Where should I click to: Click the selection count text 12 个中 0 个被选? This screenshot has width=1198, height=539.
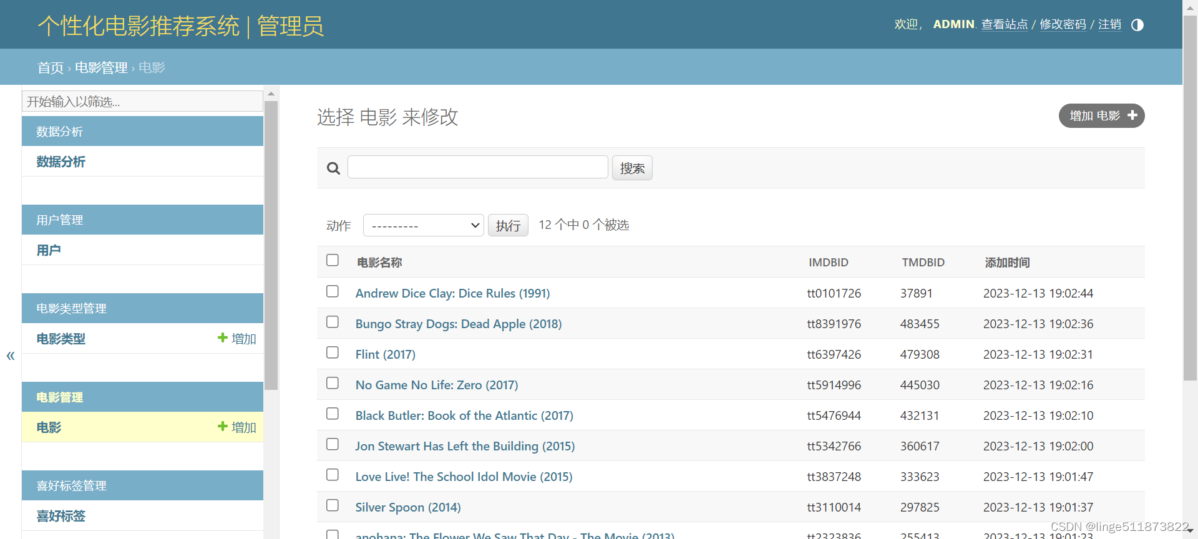(584, 225)
